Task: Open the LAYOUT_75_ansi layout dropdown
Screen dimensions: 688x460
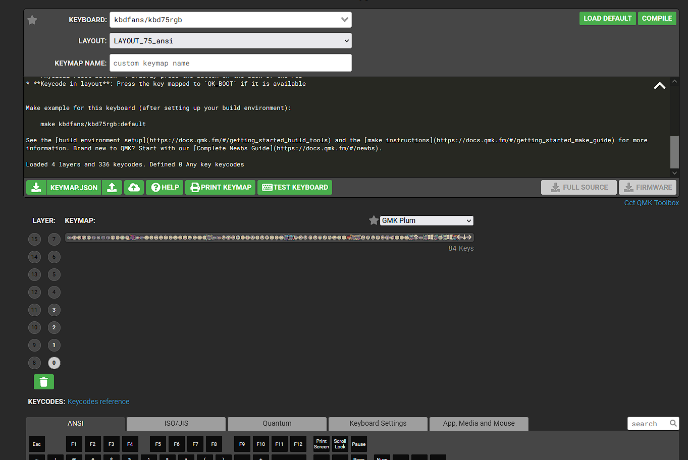Action: (x=230, y=40)
